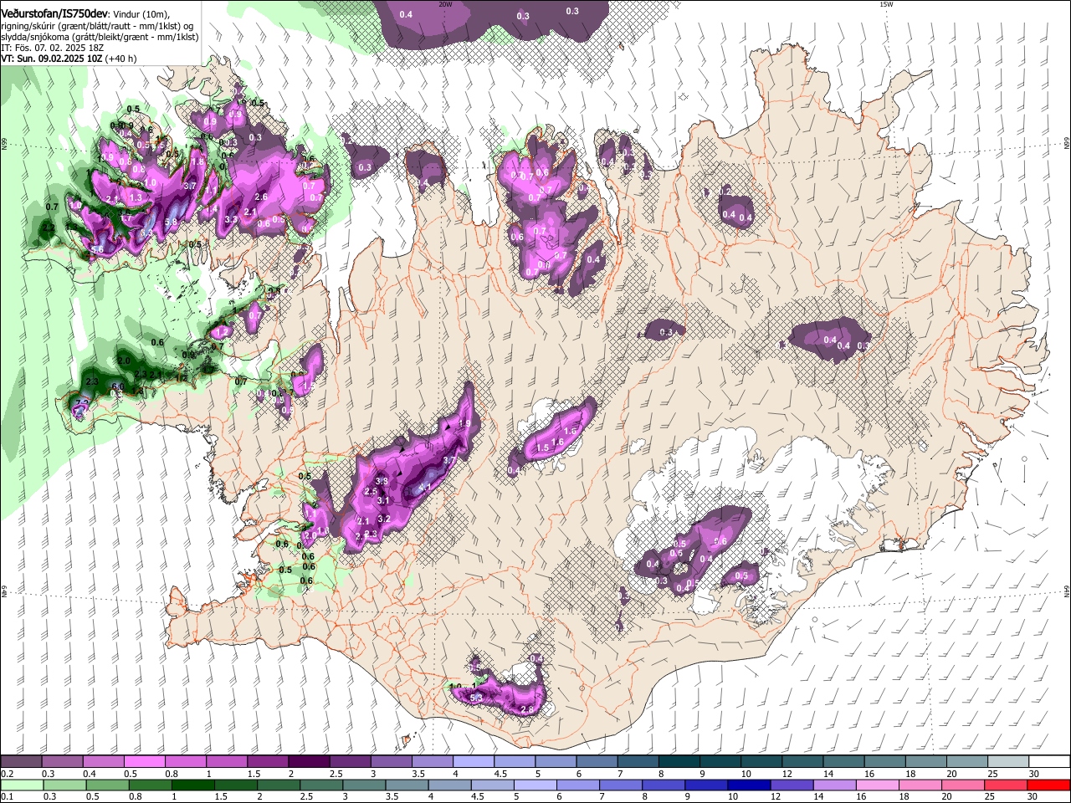Screen dimensions: 1071x803
Task: Click the VT: Sun. 09.02.2025 10Z (+40 h) line
Action: pos(69,59)
